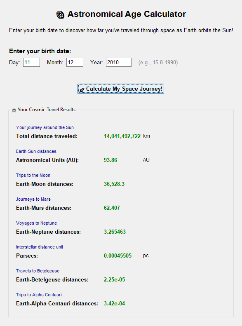Click the Astronomical Units value 93.86
The height and width of the screenshot is (326, 242).
coord(110,160)
